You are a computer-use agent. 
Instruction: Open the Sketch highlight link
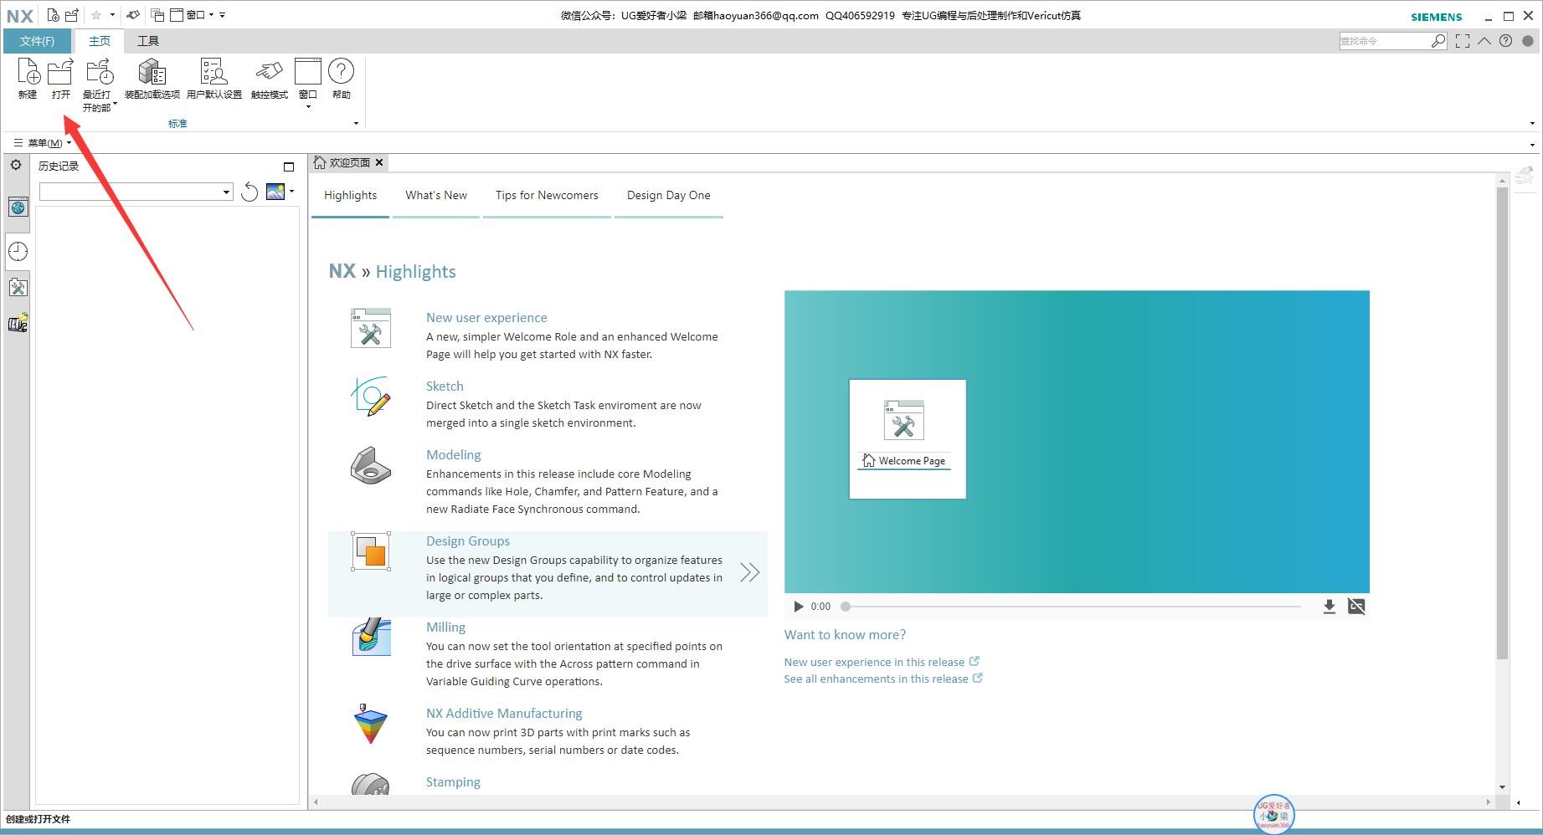click(445, 387)
